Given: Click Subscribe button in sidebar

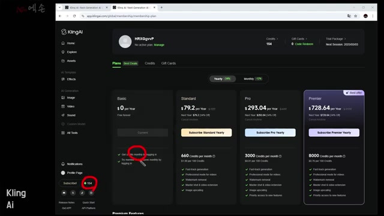Looking at the screenshot, I should (70, 183).
